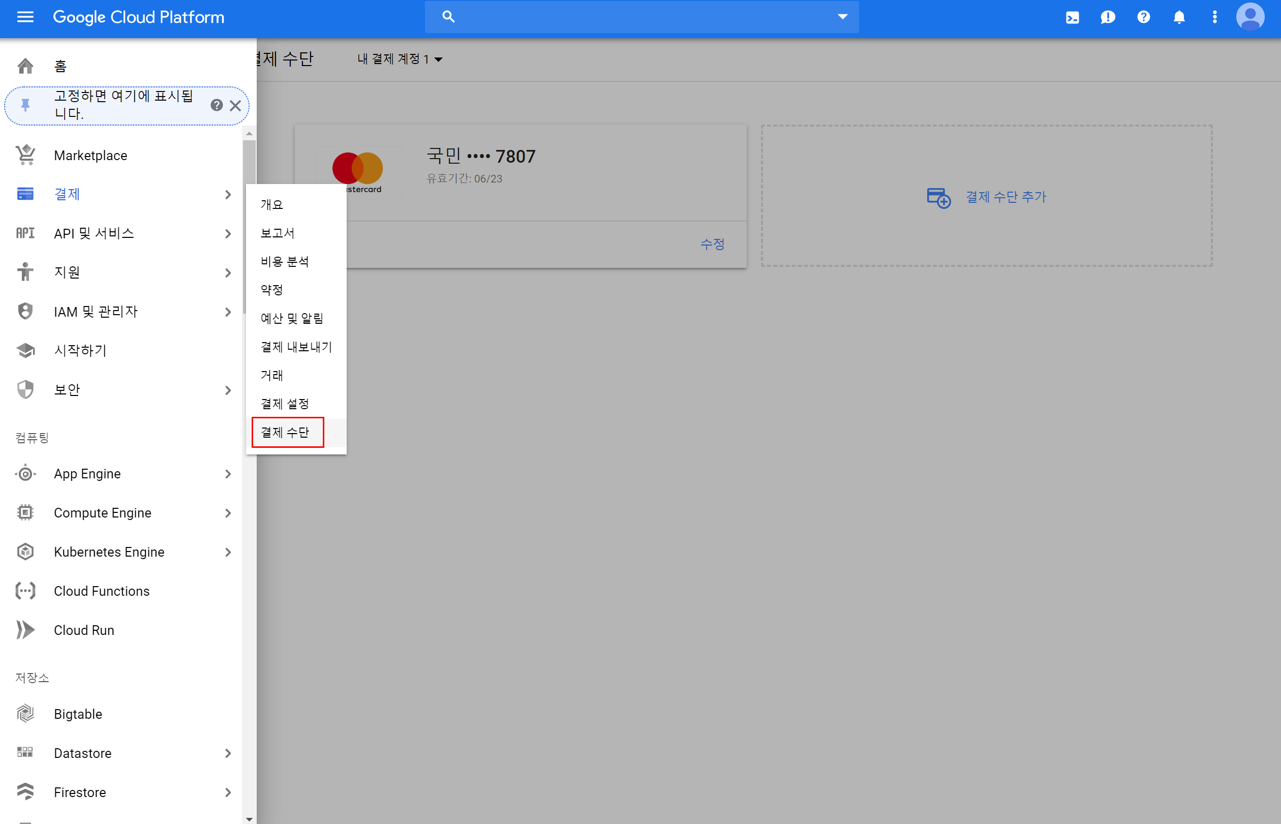Click the sidebar scrollbar down arrow
This screenshot has width=1281, height=824.
point(249,818)
